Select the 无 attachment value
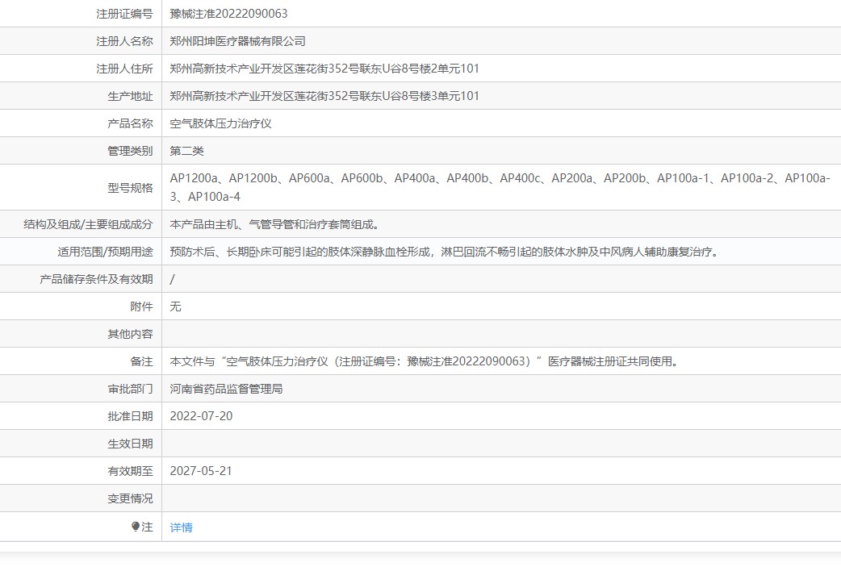This screenshot has height=567, width=841. point(175,306)
